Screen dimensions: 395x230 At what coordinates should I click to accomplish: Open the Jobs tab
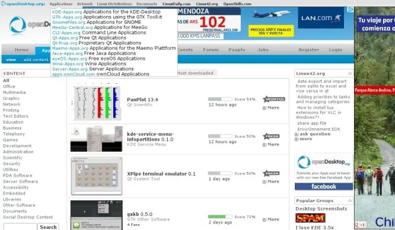tap(263, 50)
